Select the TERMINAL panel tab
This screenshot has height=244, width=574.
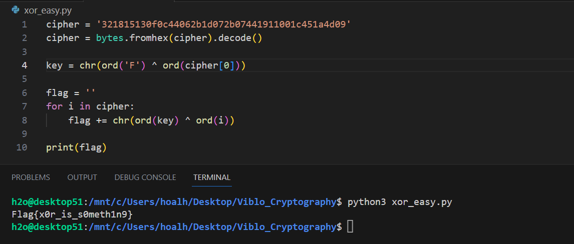212,177
